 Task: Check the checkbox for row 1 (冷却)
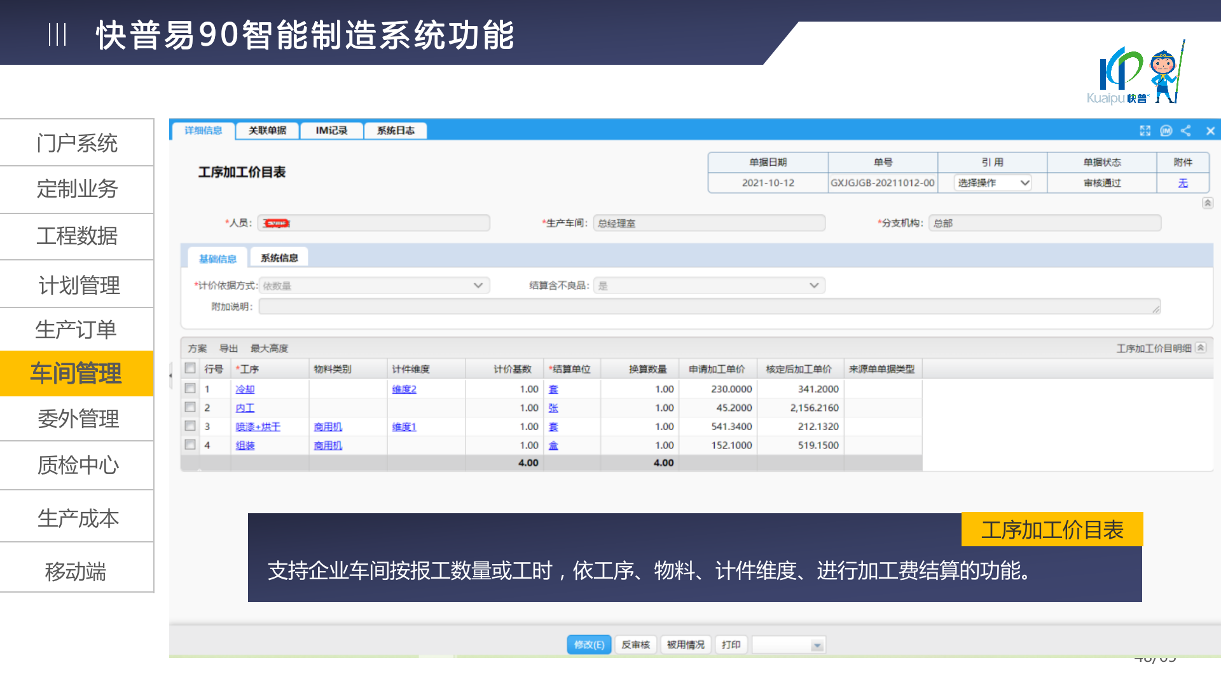pyautogui.click(x=190, y=388)
